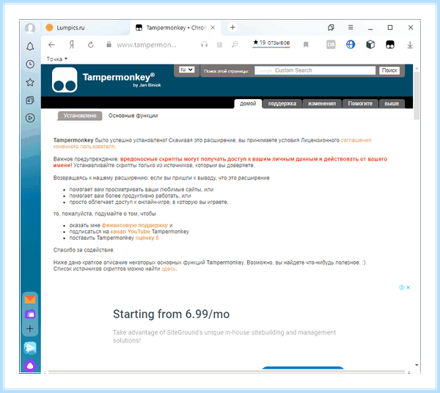Open the ru language dropdown
Image resolution: width=440 pixels, height=393 pixels.
click(x=186, y=70)
